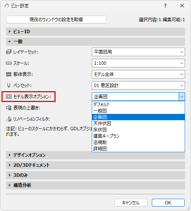Click the モデル表示オプション: label

[32, 97]
